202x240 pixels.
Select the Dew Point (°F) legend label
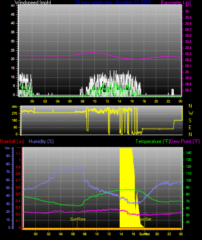pyautogui.click(x=185, y=141)
